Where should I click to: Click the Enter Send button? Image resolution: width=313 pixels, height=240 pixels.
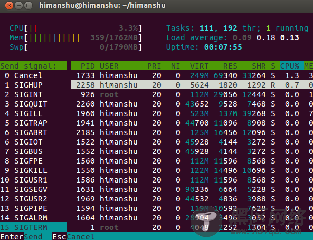tap(21, 237)
